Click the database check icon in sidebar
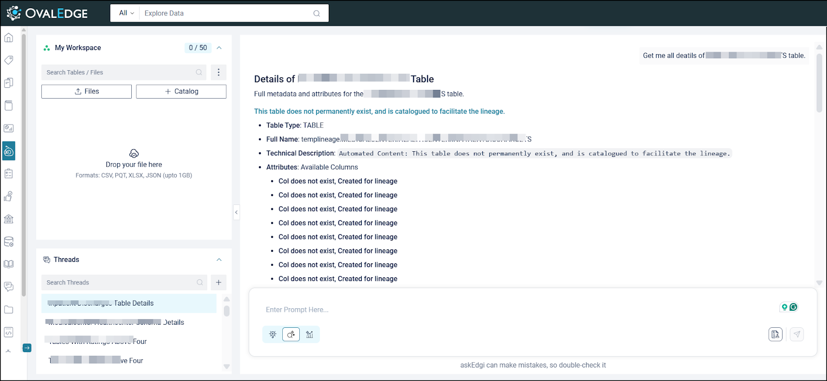 pyautogui.click(x=9, y=242)
